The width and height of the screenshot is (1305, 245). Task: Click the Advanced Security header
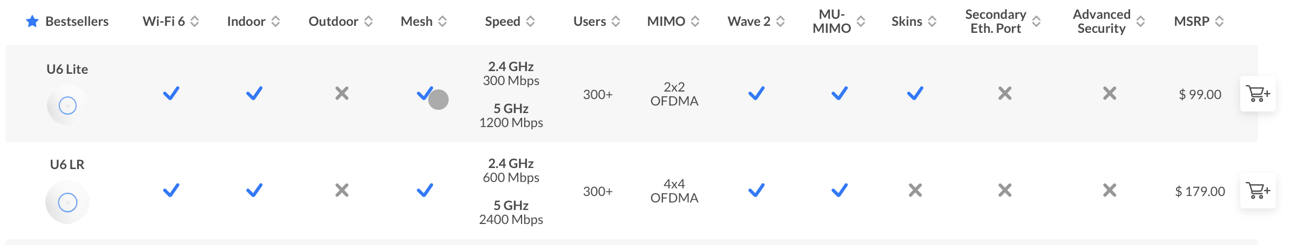[x=1101, y=22]
